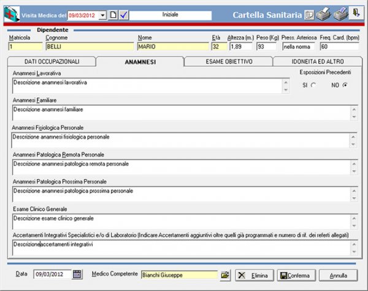Click into the Peso (Kg) field
This screenshot has width=368, height=291.
coord(267,46)
